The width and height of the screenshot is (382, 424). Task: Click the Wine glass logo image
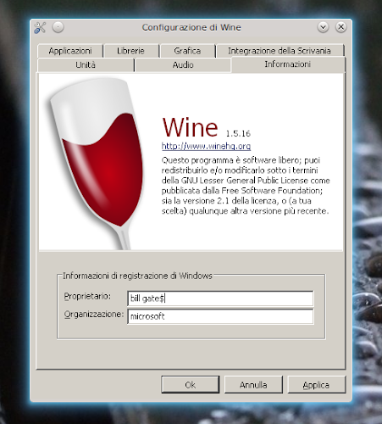[96, 164]
